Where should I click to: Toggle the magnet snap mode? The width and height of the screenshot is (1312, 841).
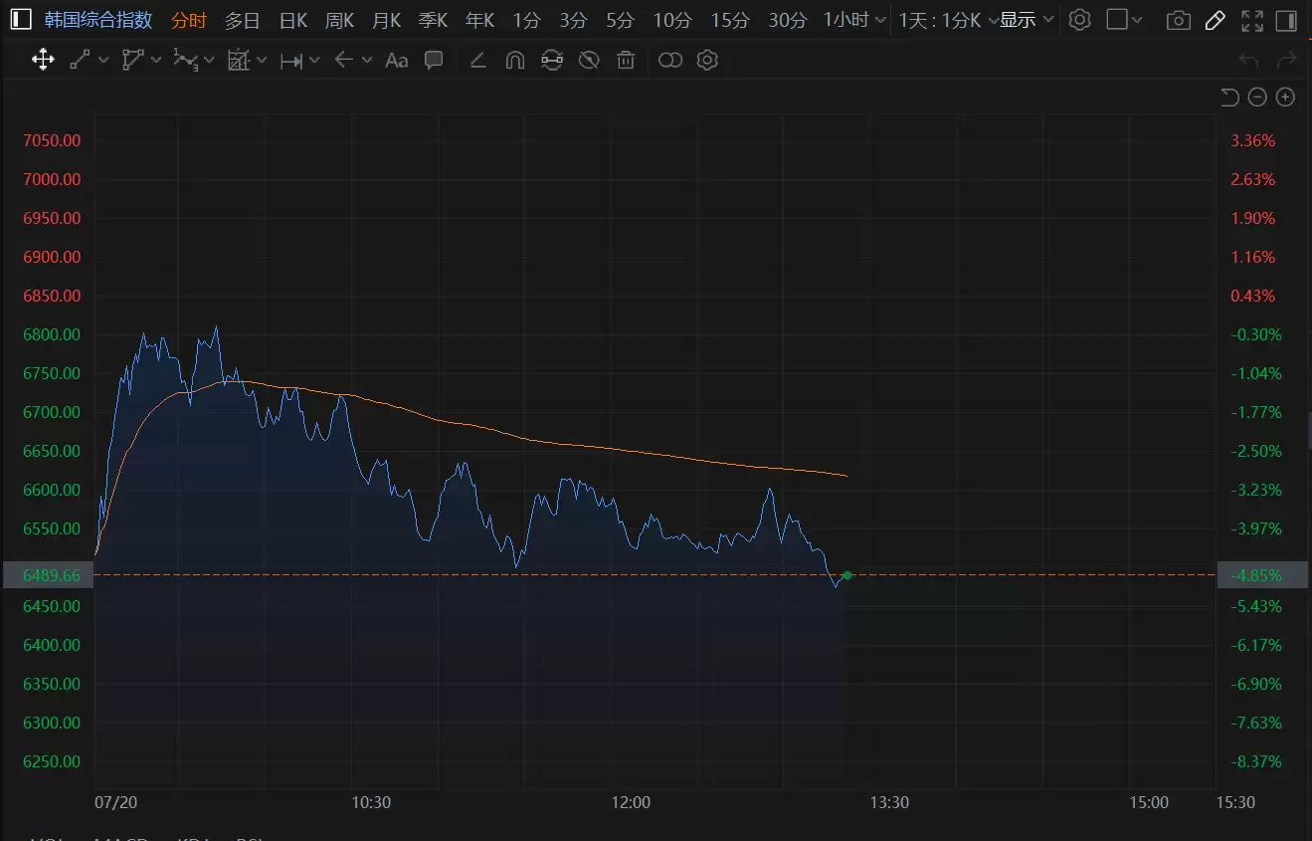tap(514, 60)
